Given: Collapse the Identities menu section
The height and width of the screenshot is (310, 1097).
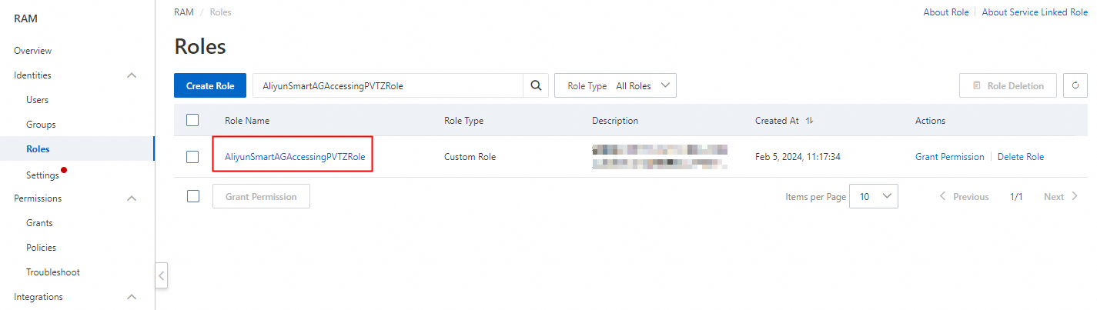Looking at the screenshot, I should [132, 75].
